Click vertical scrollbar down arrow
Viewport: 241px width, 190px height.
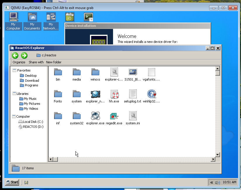point(217,154)
